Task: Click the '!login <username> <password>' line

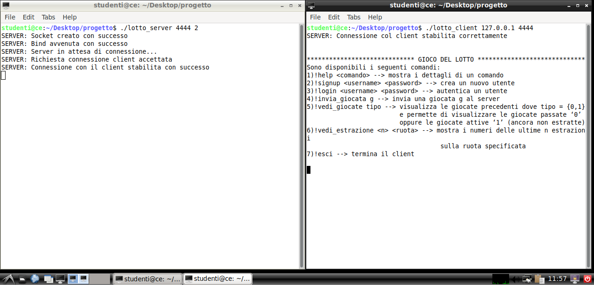Action: (407, 91)
